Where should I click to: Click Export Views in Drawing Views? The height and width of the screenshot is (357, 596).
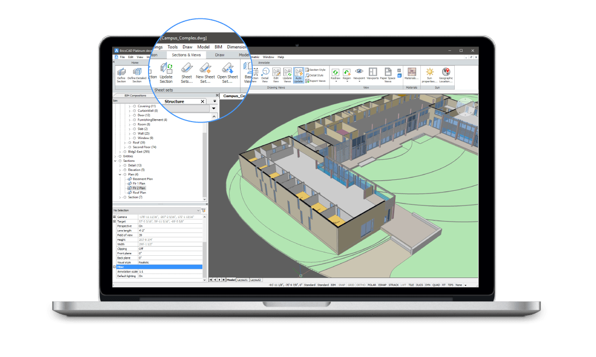coord(315,81)
